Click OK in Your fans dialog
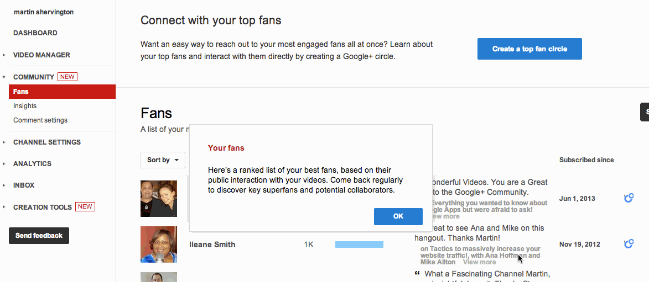Viewport: 649px width, 282px height. pyautogui.click(x=398, y=216)
